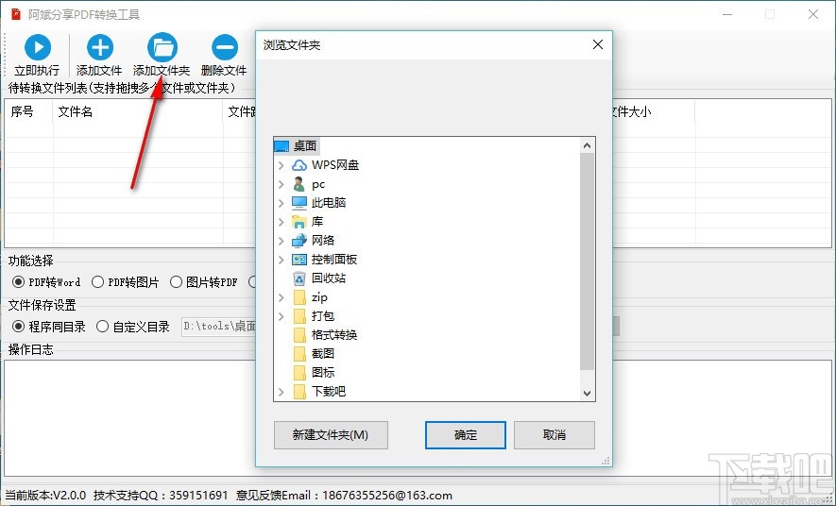Click the feedback email 18676355256@163.com
The height and width of the screenshot is (506, 836).
click(x=387, y=496)
